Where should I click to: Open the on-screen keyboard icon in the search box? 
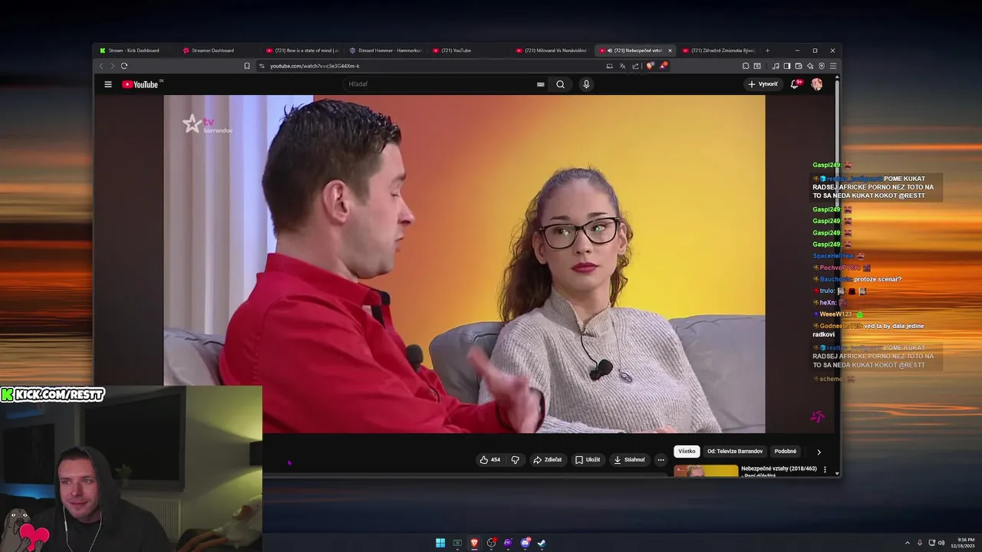pos(541,84)
